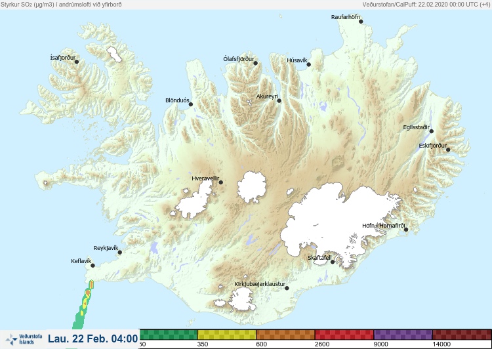Click the Ísafjörður label

[x=63, y=58]
